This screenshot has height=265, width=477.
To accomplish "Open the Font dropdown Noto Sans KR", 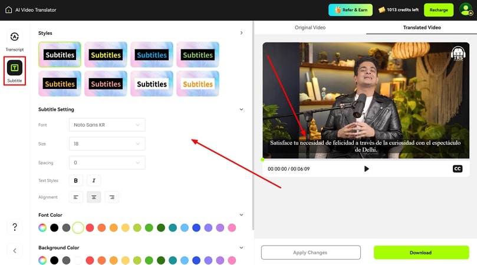I will click(x=107, y=125).
